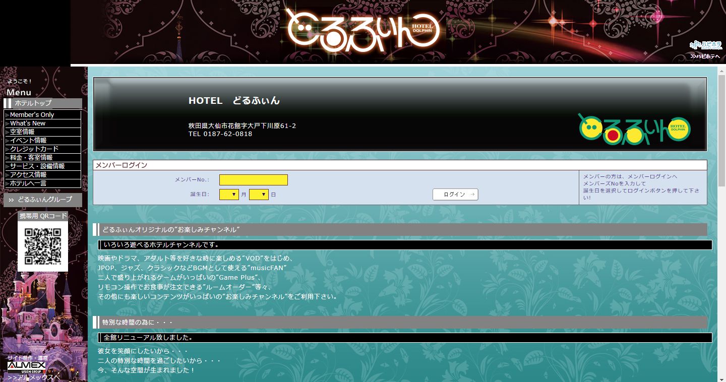The width and height of the screenshot is (726, 382).
Task: Click the いろいろ遊べるホテルチャンネルです text
Action: click(x=161, y=245)
